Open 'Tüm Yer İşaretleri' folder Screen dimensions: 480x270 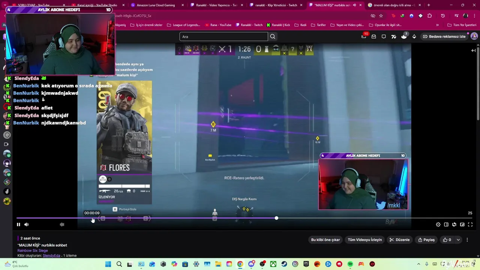(462, 25)
